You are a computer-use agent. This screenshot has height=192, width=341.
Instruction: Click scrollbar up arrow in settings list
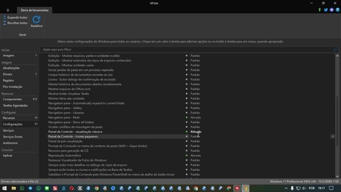(337, 55)
